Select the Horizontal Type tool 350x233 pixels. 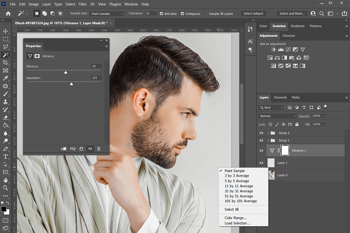[5, 157]
